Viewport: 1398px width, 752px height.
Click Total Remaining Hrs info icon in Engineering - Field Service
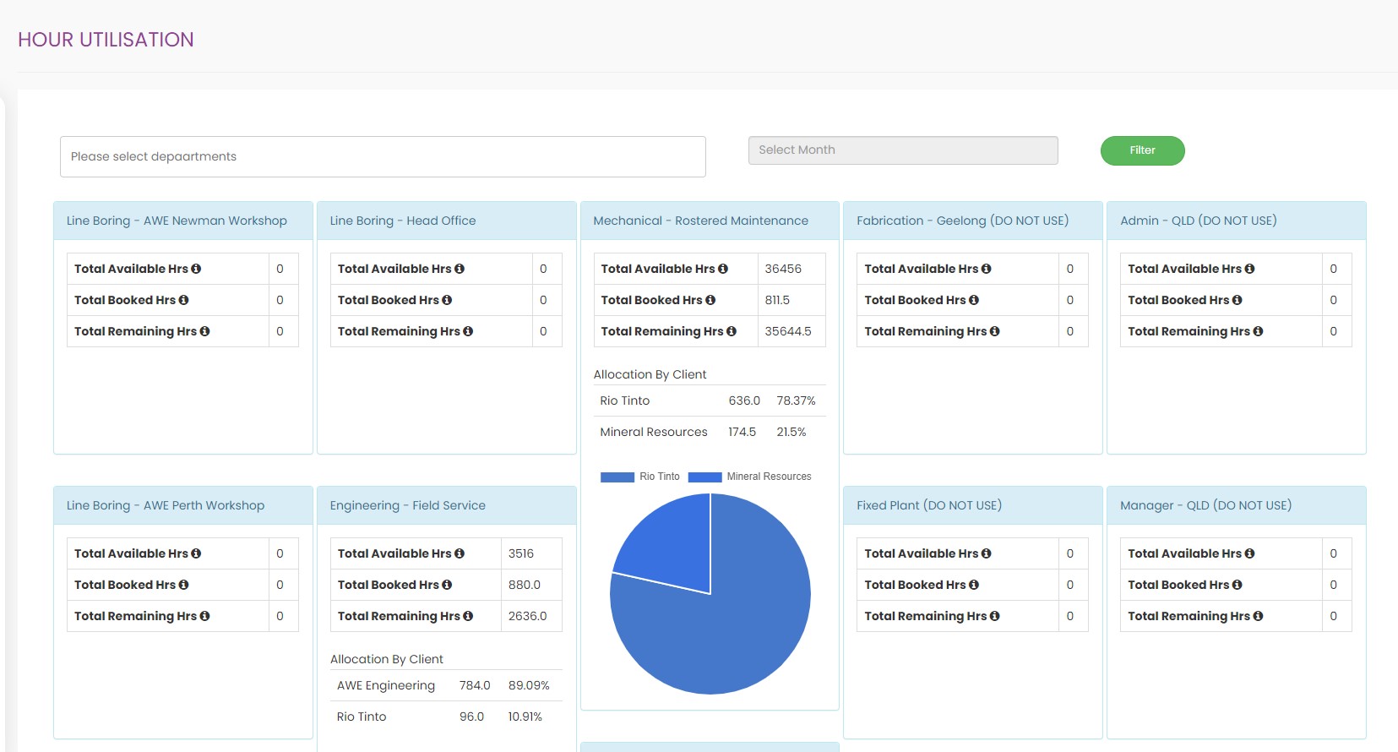pyautogui.click(x=468, y=616)
